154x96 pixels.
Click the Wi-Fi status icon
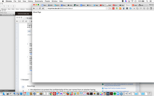[132, 1]
